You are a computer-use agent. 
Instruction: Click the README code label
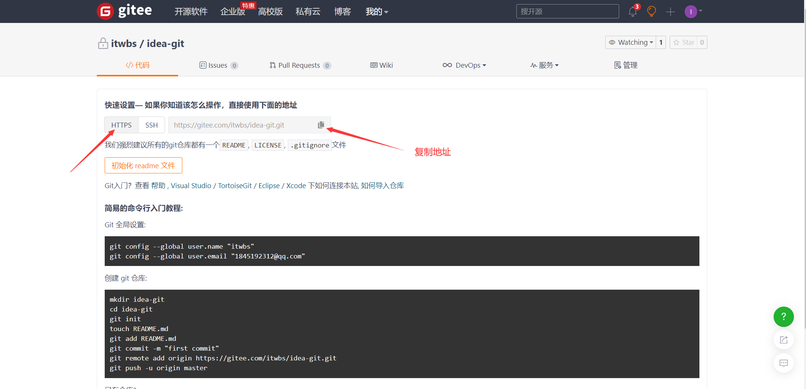(x=234, y=145)
